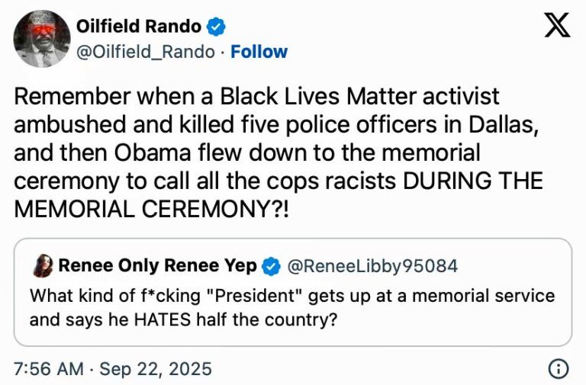The width and height of the screenshot is (586, 385).
Task: Open the @ReneeLibby95084 handle link
Action: tap(371, 266)
